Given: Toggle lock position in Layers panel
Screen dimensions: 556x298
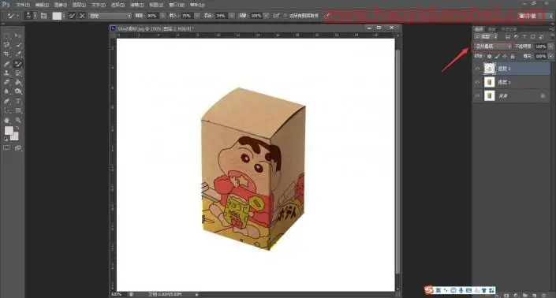Looking at the screenshot, I should [505, 56].
